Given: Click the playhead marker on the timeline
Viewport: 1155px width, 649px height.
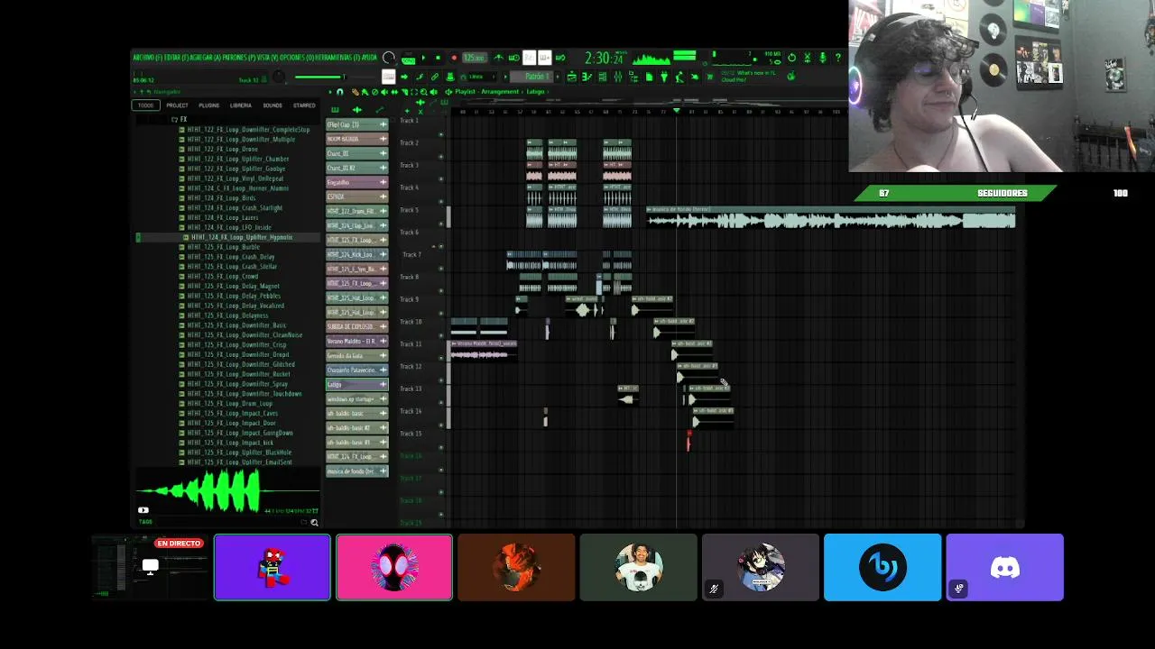Looking at the screenshot, I should pyautogui.click(x=676, y=110).
